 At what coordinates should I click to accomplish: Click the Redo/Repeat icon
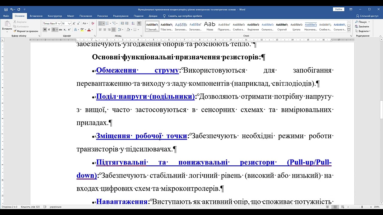[x=19, y=10]
